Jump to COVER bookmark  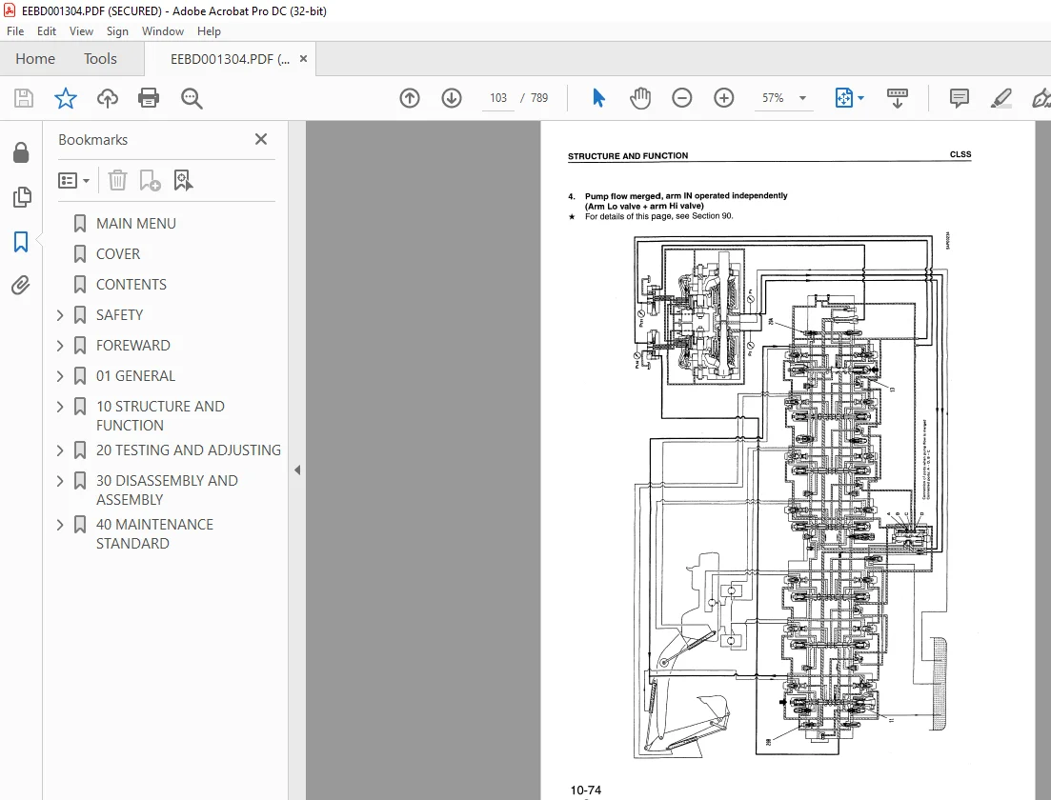(118, 254)
